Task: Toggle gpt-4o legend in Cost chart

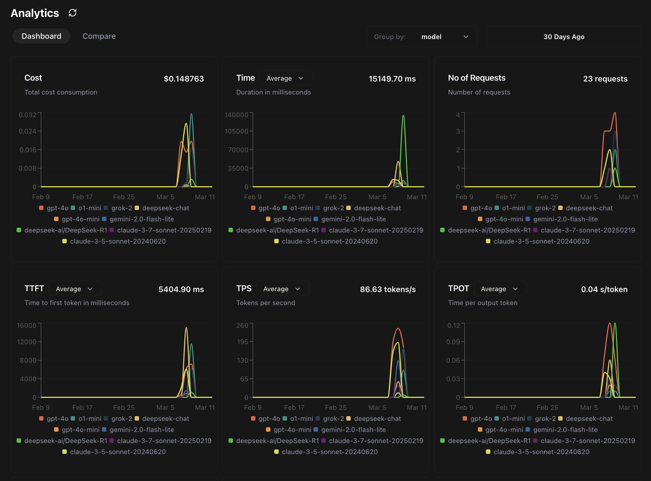Action: click(54, 208)
